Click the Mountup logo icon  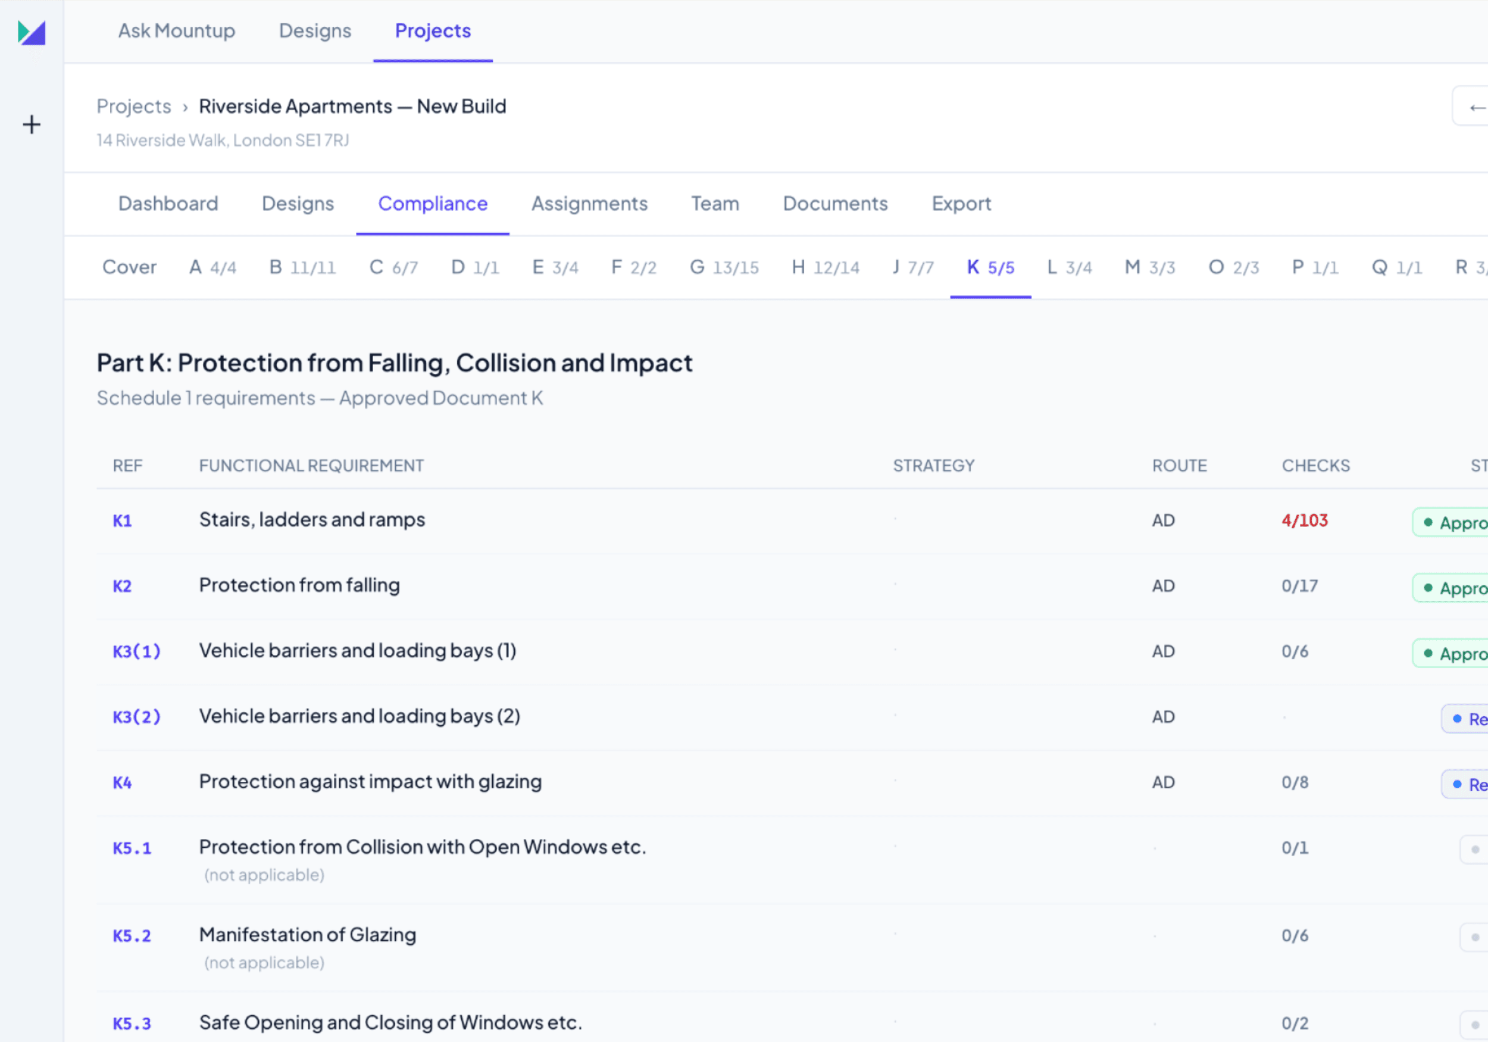coord(31,32)
